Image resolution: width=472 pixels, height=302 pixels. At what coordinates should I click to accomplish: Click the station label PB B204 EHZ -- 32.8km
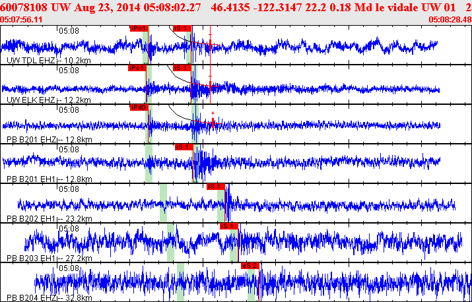50,299
